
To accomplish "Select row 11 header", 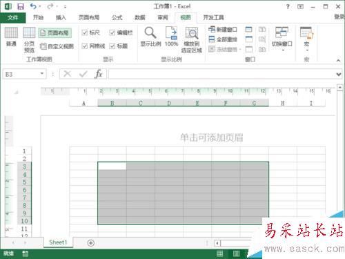I will coord(24,229).
